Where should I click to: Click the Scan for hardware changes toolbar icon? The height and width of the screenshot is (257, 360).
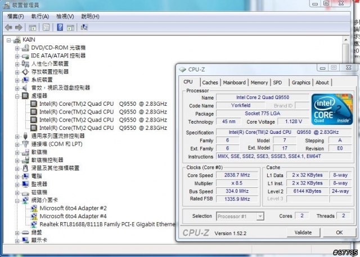[x=84, y=28]
